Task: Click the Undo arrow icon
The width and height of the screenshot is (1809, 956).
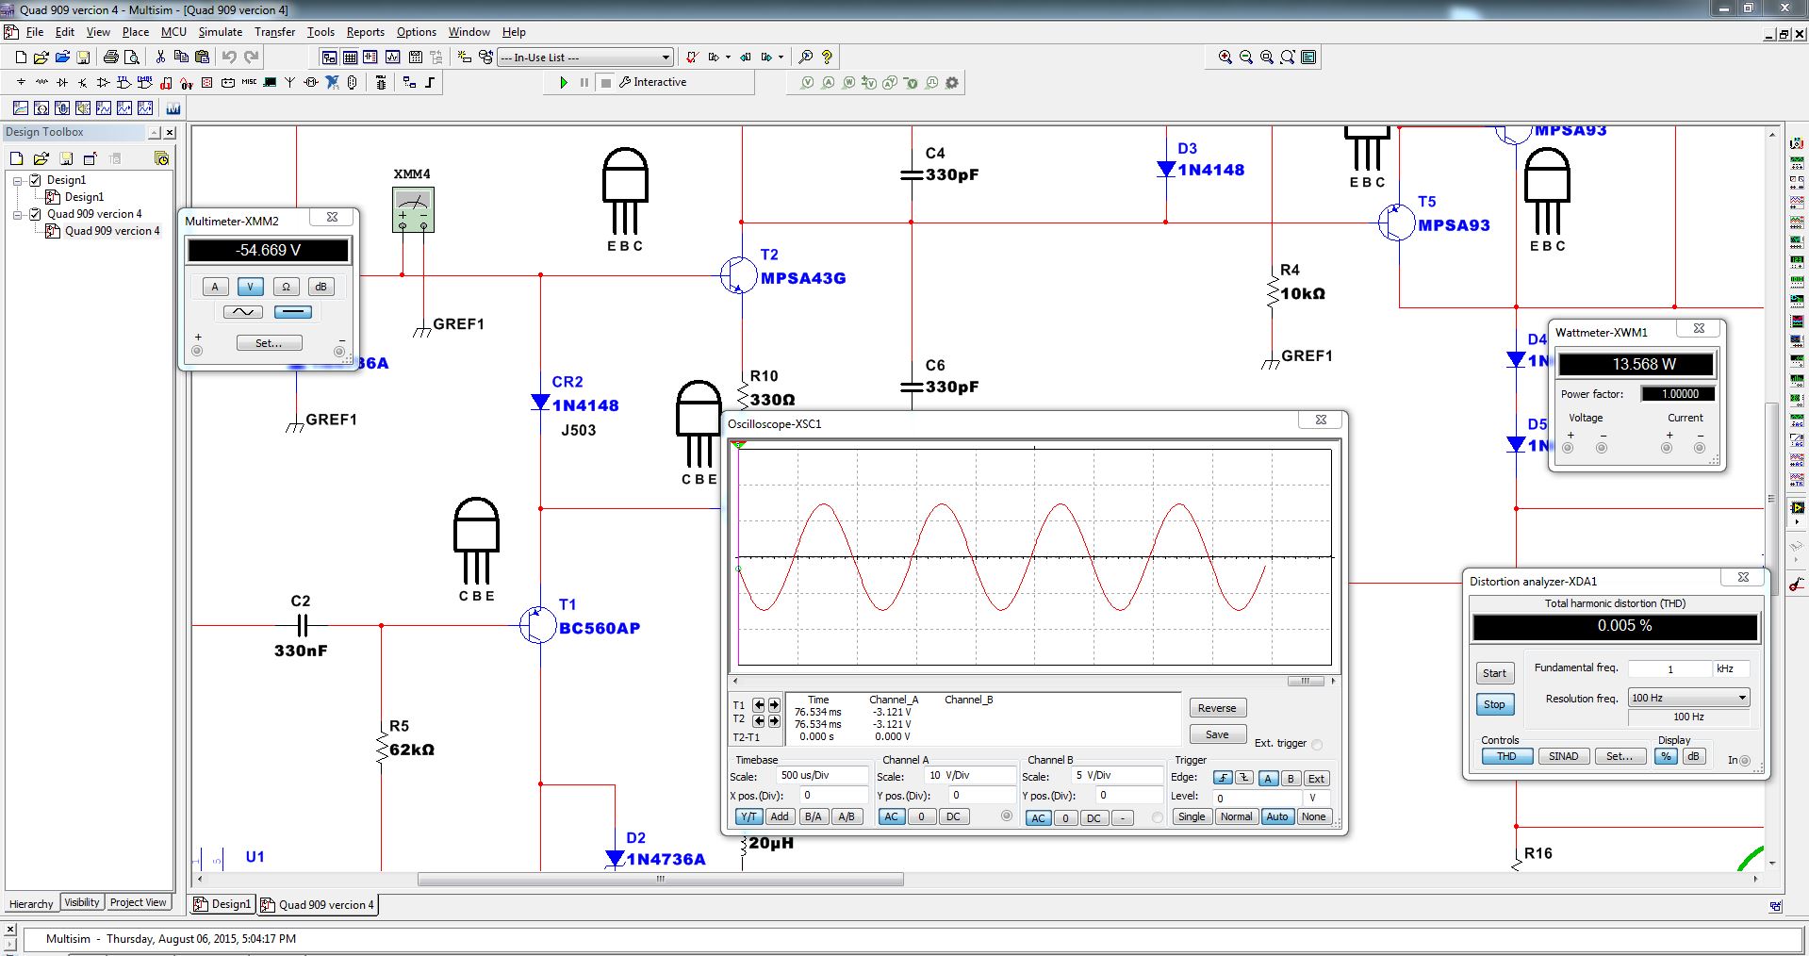Action: [229, 58]
